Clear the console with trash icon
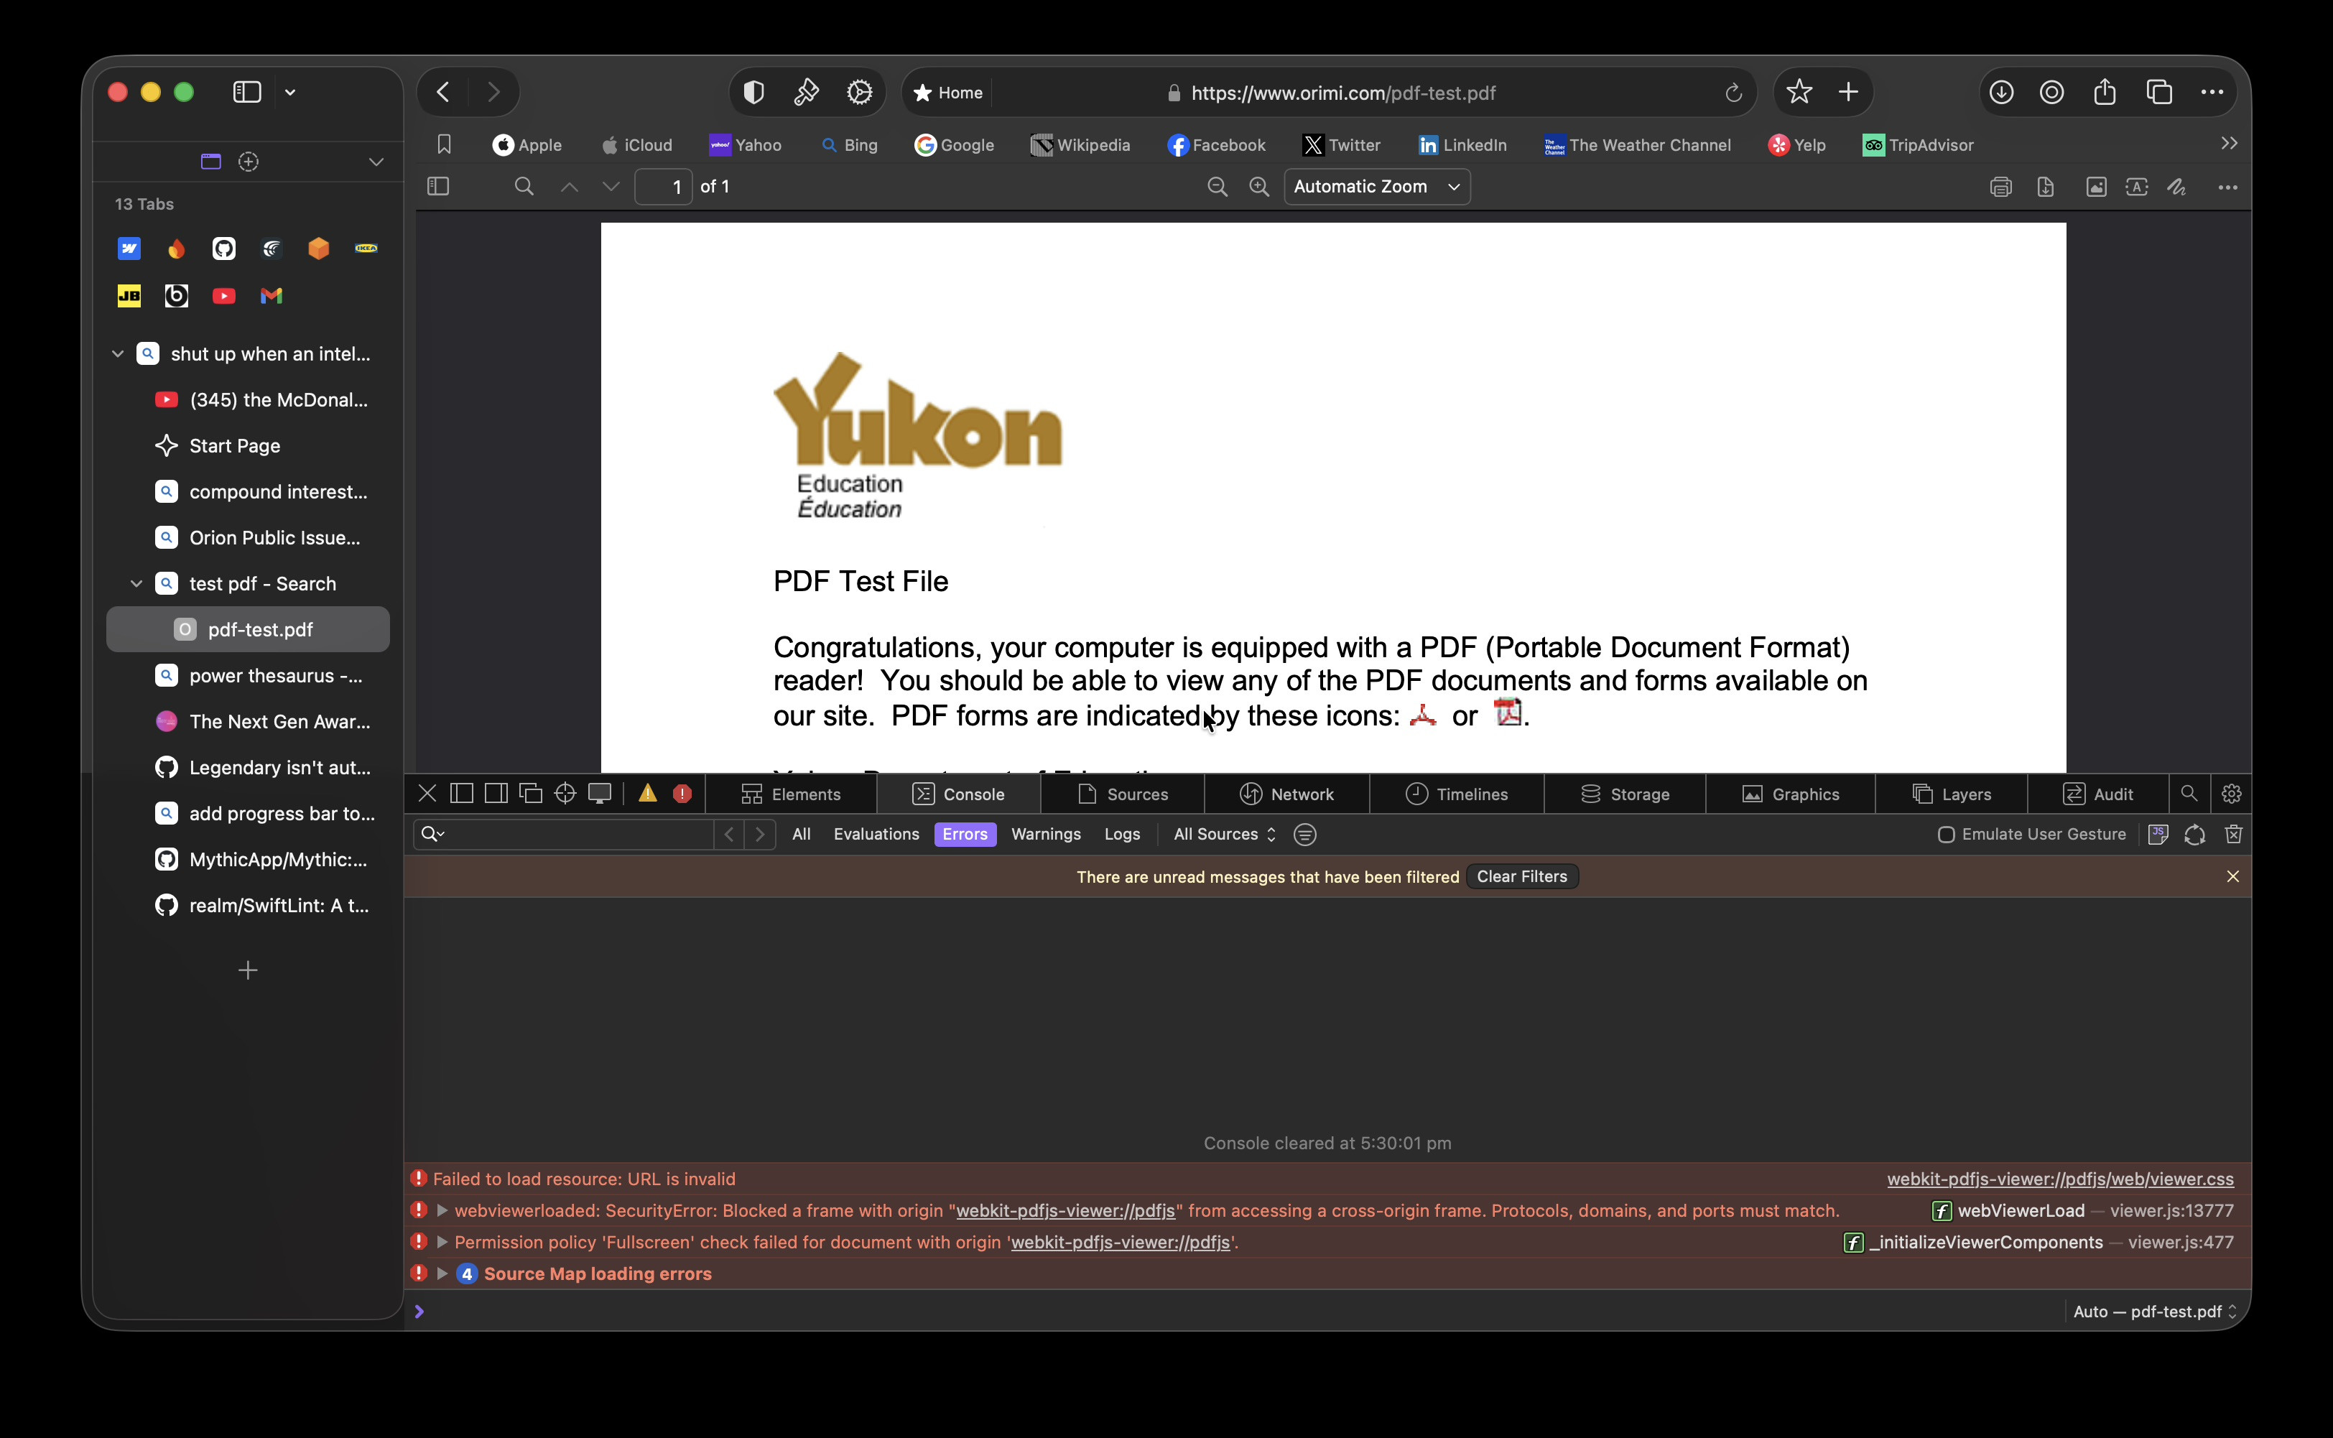This screenshot has height=1438, width=2333. 2233,834
